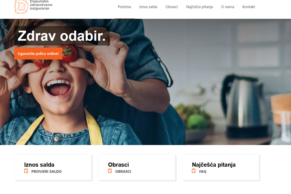Open the Početna menu item
The image size is (291, 194).
tap(124, 7)
